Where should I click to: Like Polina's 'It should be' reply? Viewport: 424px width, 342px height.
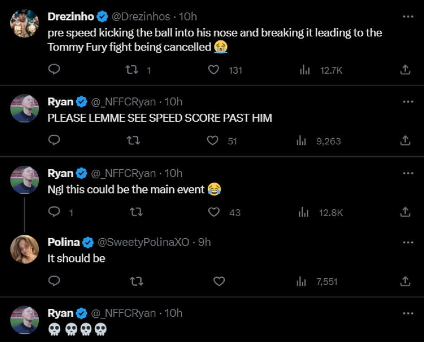[219, 282]
